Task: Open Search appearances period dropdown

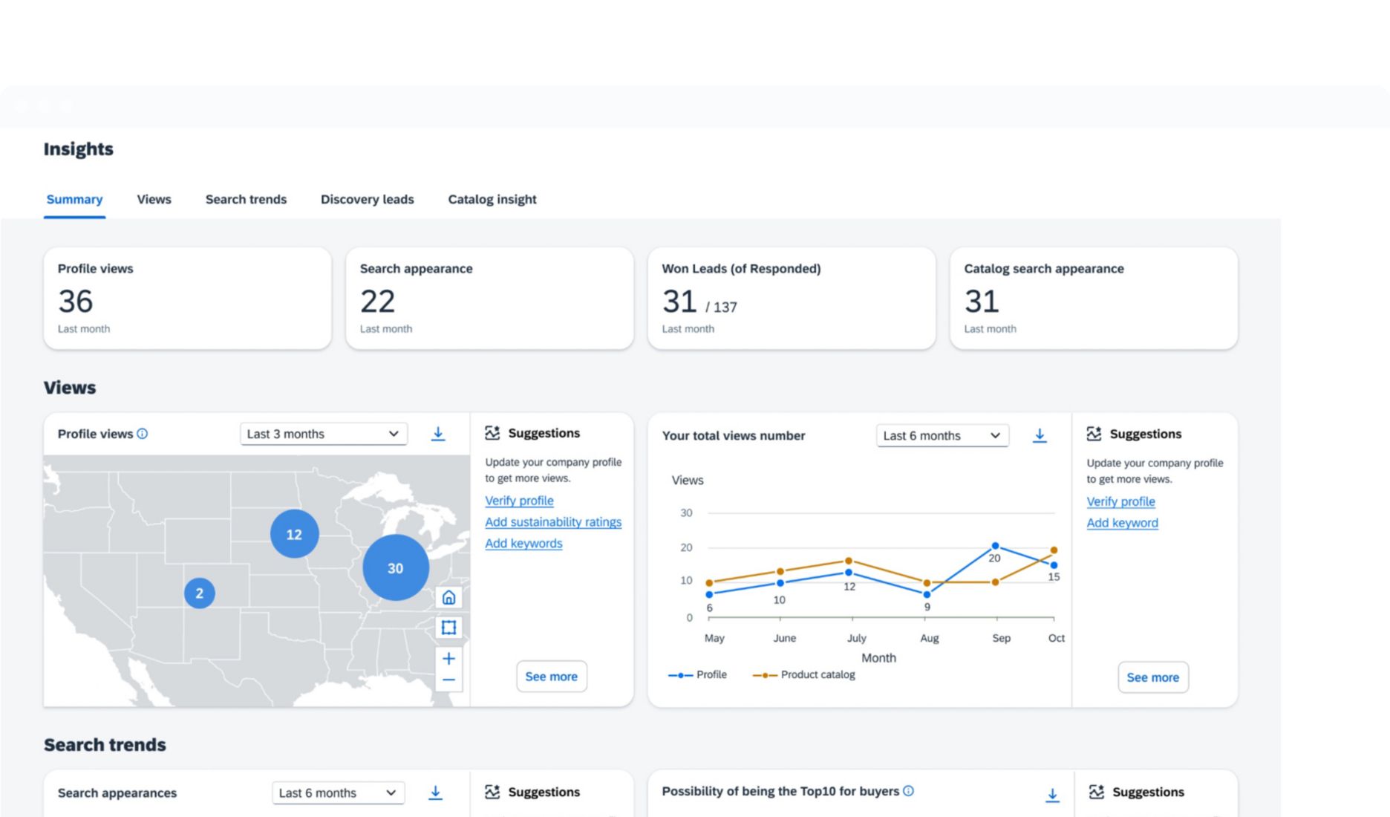Action: pos(338,793)
